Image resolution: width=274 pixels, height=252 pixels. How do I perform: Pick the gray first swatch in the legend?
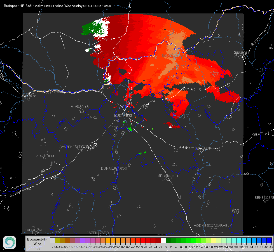(52, 240)
